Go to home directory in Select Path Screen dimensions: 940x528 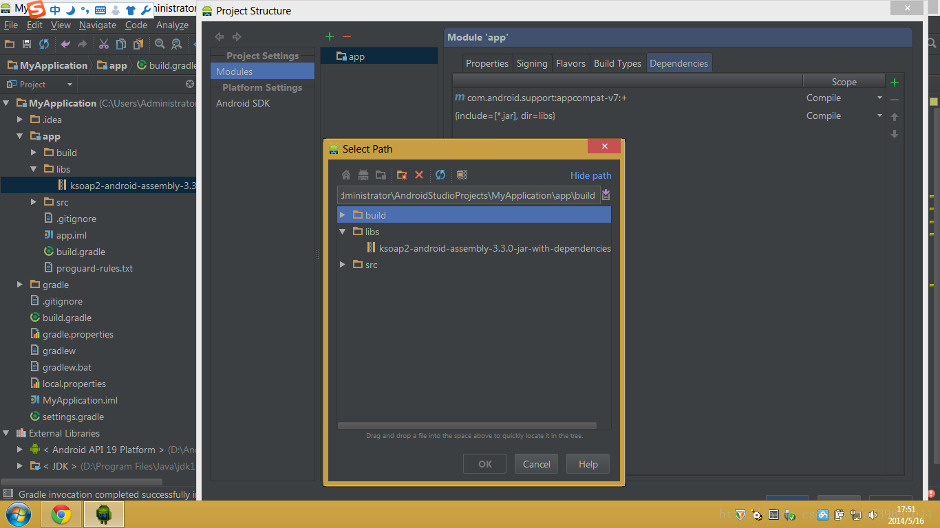[346, 175]
